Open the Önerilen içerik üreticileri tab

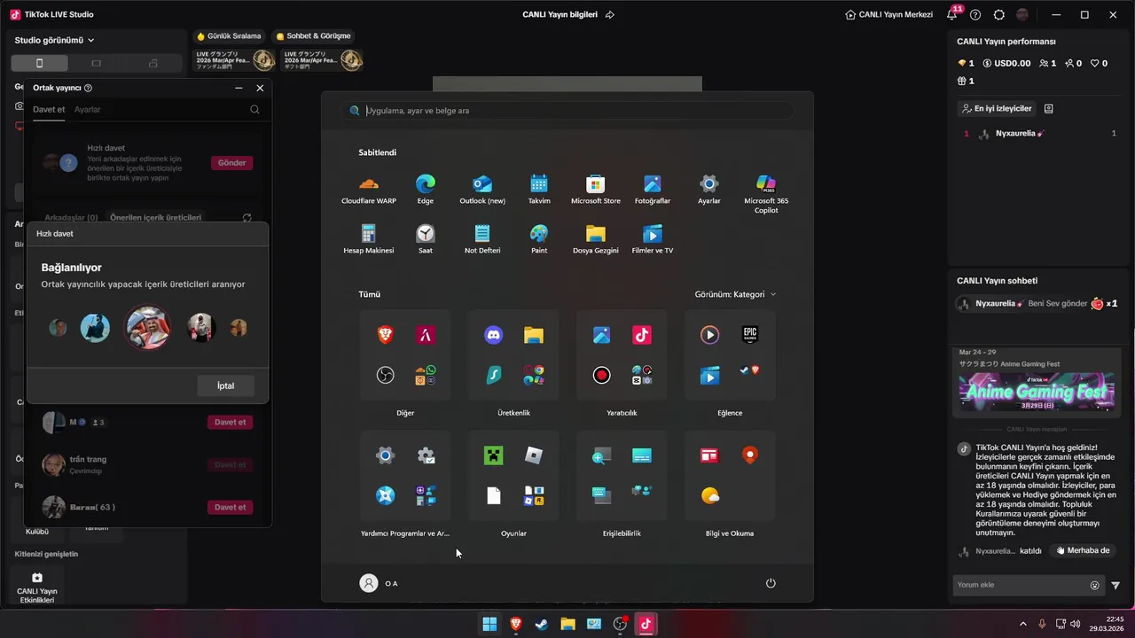click(155, 217)
